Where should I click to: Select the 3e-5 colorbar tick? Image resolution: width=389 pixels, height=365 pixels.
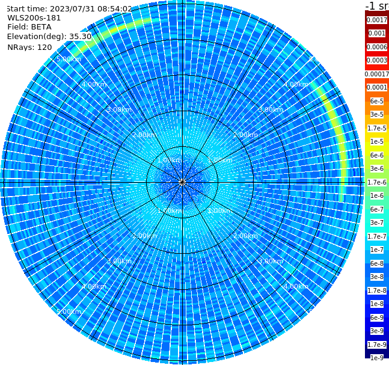(x=377, y=114)
